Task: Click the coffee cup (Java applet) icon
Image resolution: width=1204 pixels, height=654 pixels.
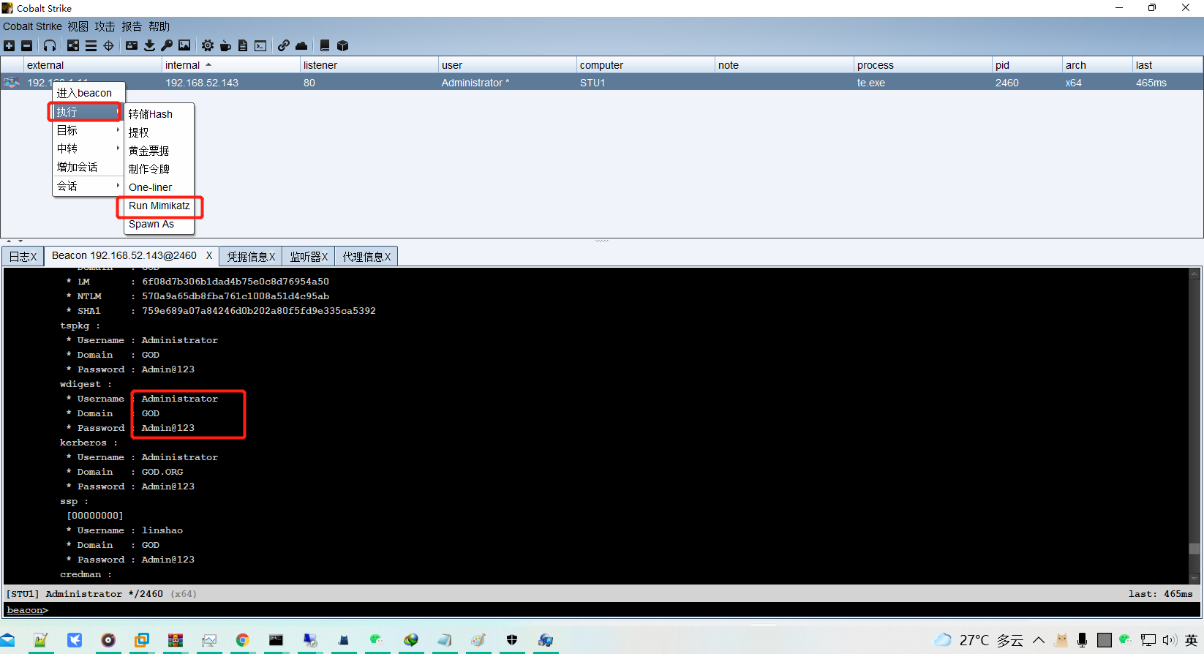Action: [225, 45]
